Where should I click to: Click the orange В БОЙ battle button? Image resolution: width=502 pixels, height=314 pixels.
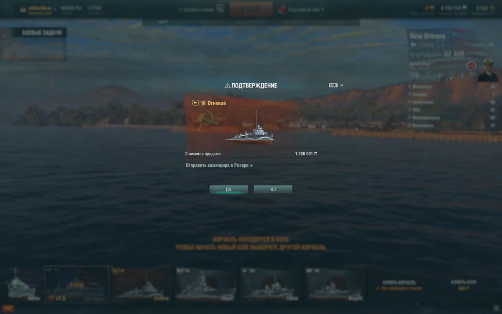coord(251,9)
